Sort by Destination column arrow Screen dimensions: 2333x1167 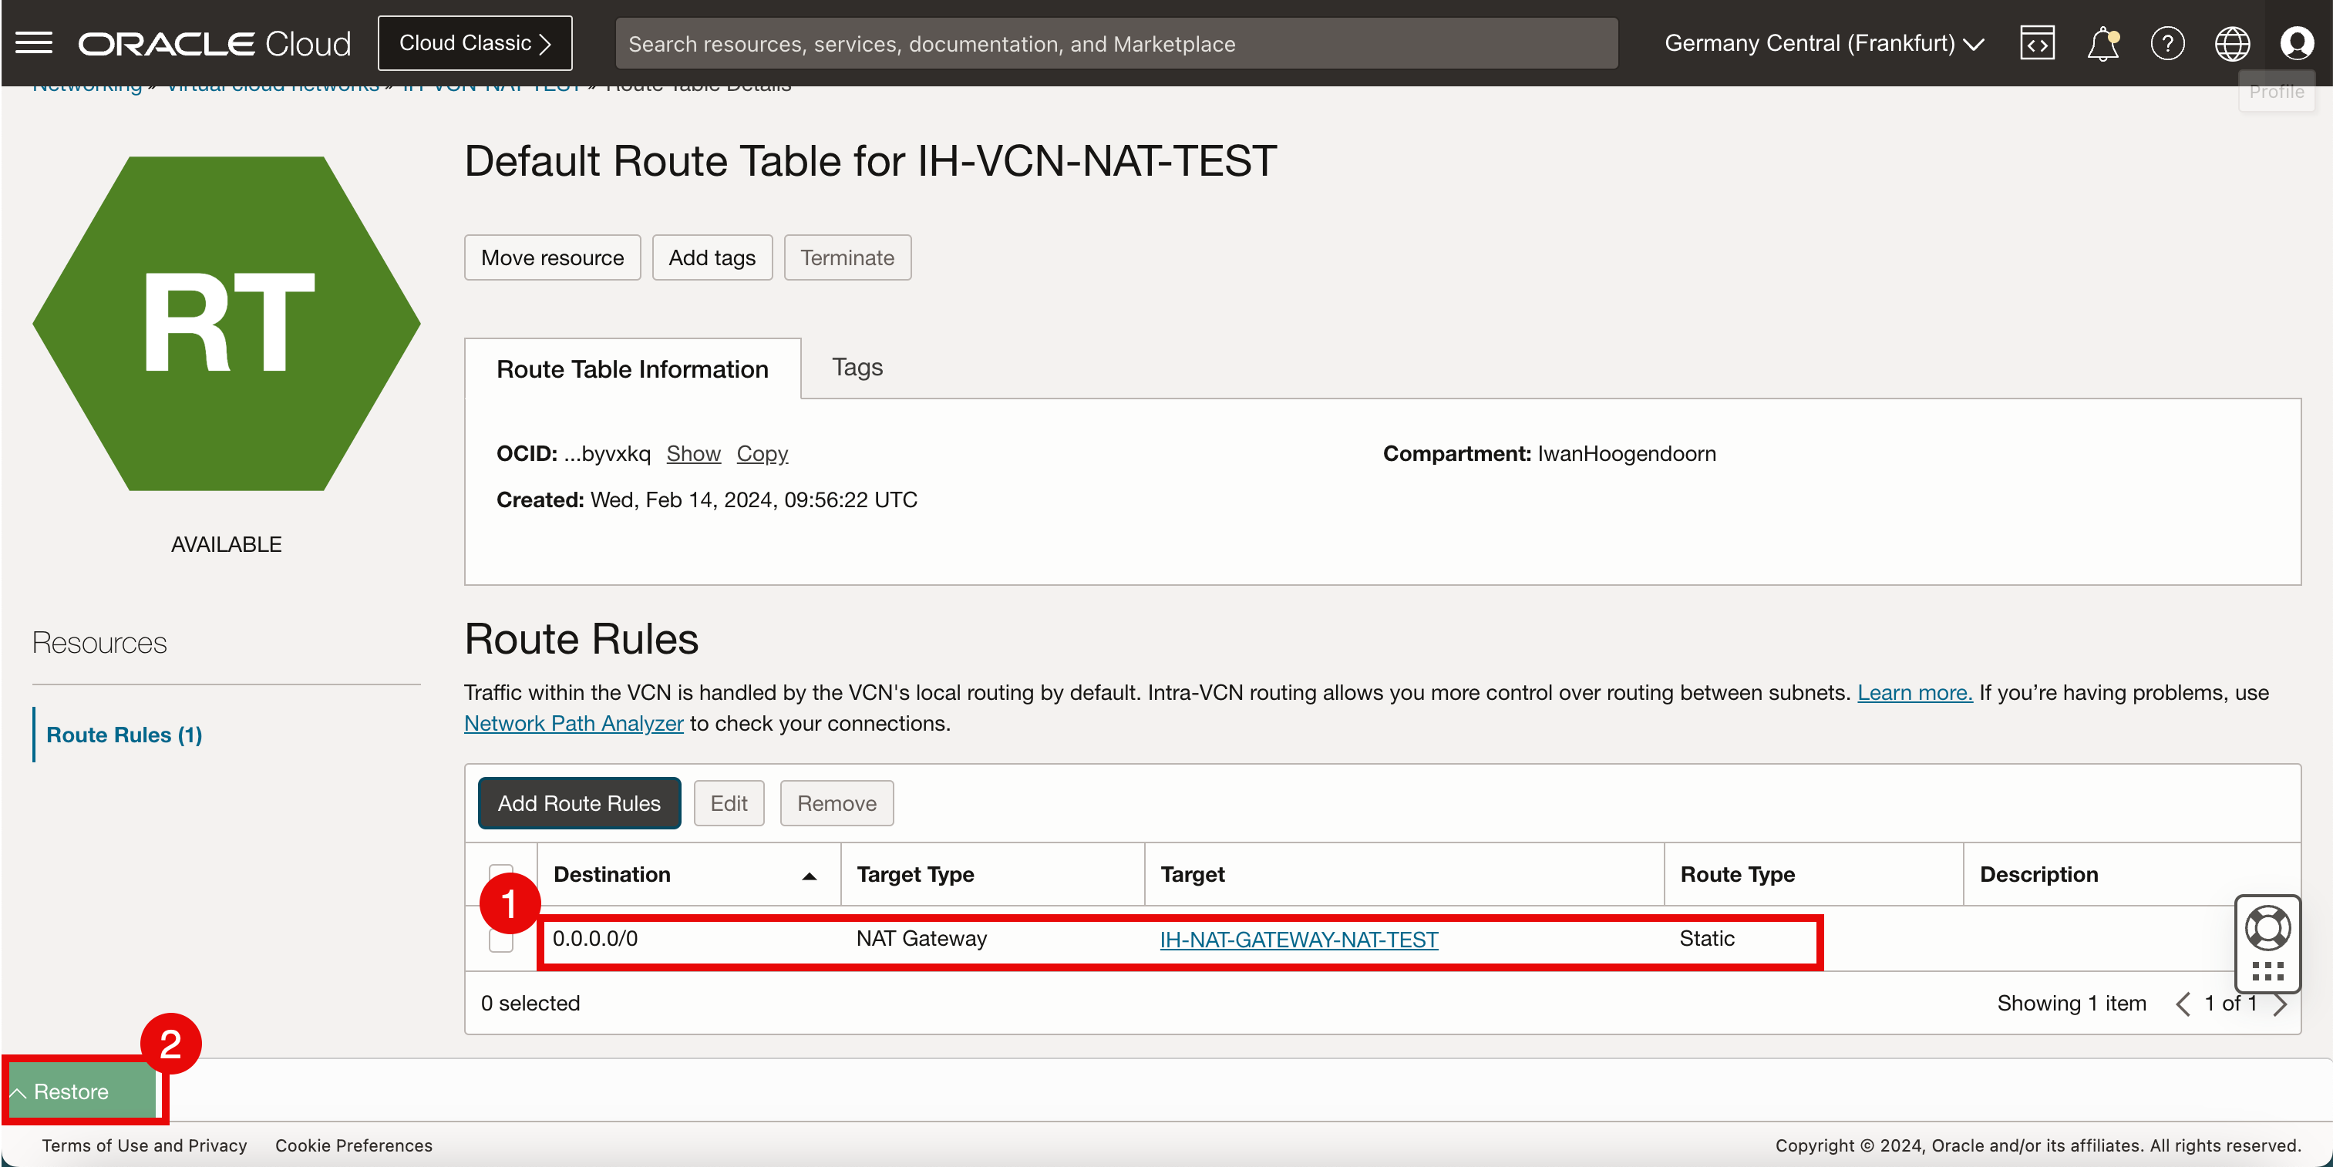(x=809, y=876)
